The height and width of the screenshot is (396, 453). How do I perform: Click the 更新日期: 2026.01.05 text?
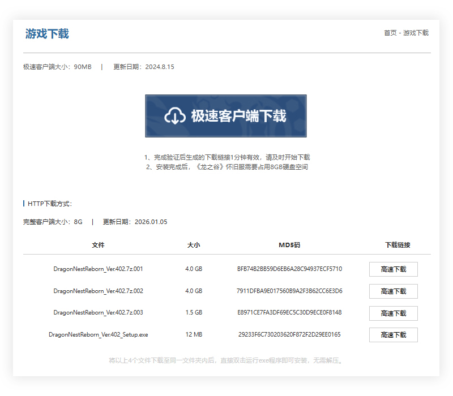(x=135, y=222)
